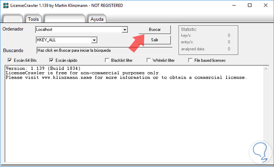Toggle the Escán rápido checkbox

coord(51,60)
